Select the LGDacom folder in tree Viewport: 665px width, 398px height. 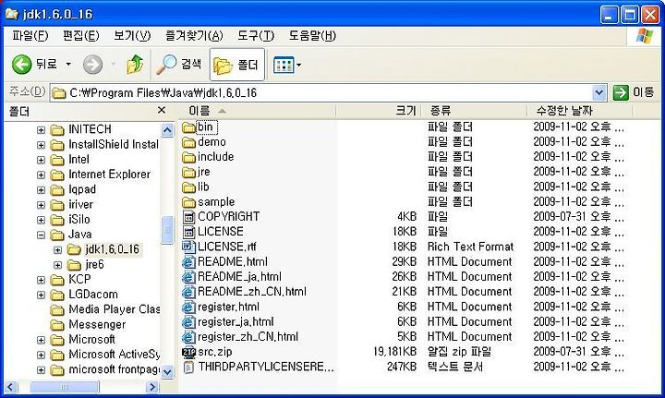pyautogui.click(x=84, y=295)
